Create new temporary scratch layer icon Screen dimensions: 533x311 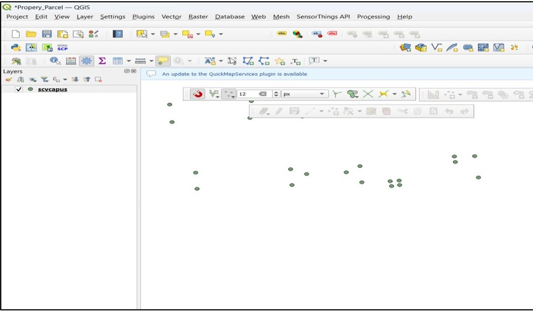468,47
